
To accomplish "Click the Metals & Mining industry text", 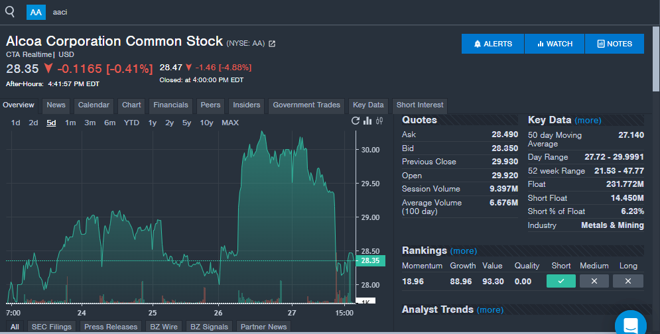I will (x=612, y=225).
